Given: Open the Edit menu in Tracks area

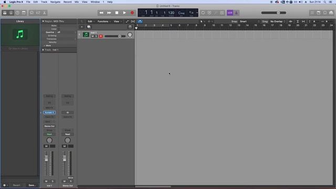Looking at the screenshot, I should click(x=91, y=22).
